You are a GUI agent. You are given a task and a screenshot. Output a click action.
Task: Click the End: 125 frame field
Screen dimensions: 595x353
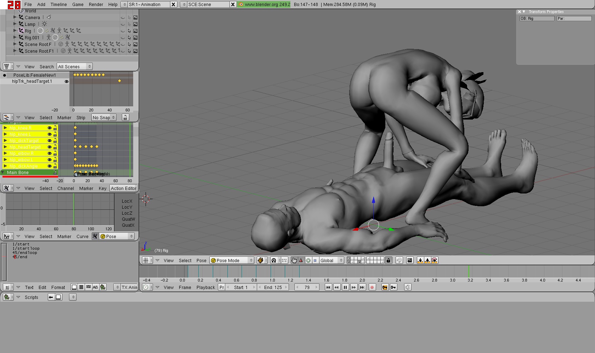coord(273,287)
